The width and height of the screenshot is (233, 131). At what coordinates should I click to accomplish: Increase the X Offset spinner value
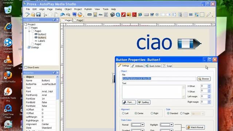tap(209, 85)
